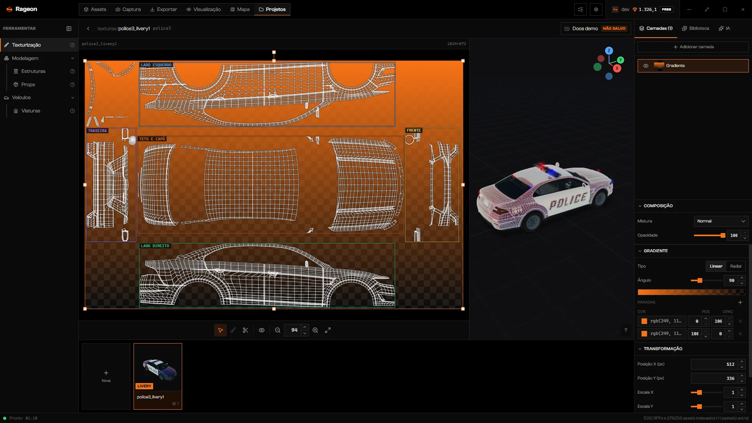Screen dimensions: 752x423
Task: Switch to the Biblioteca tab
Action: (696, 28)
